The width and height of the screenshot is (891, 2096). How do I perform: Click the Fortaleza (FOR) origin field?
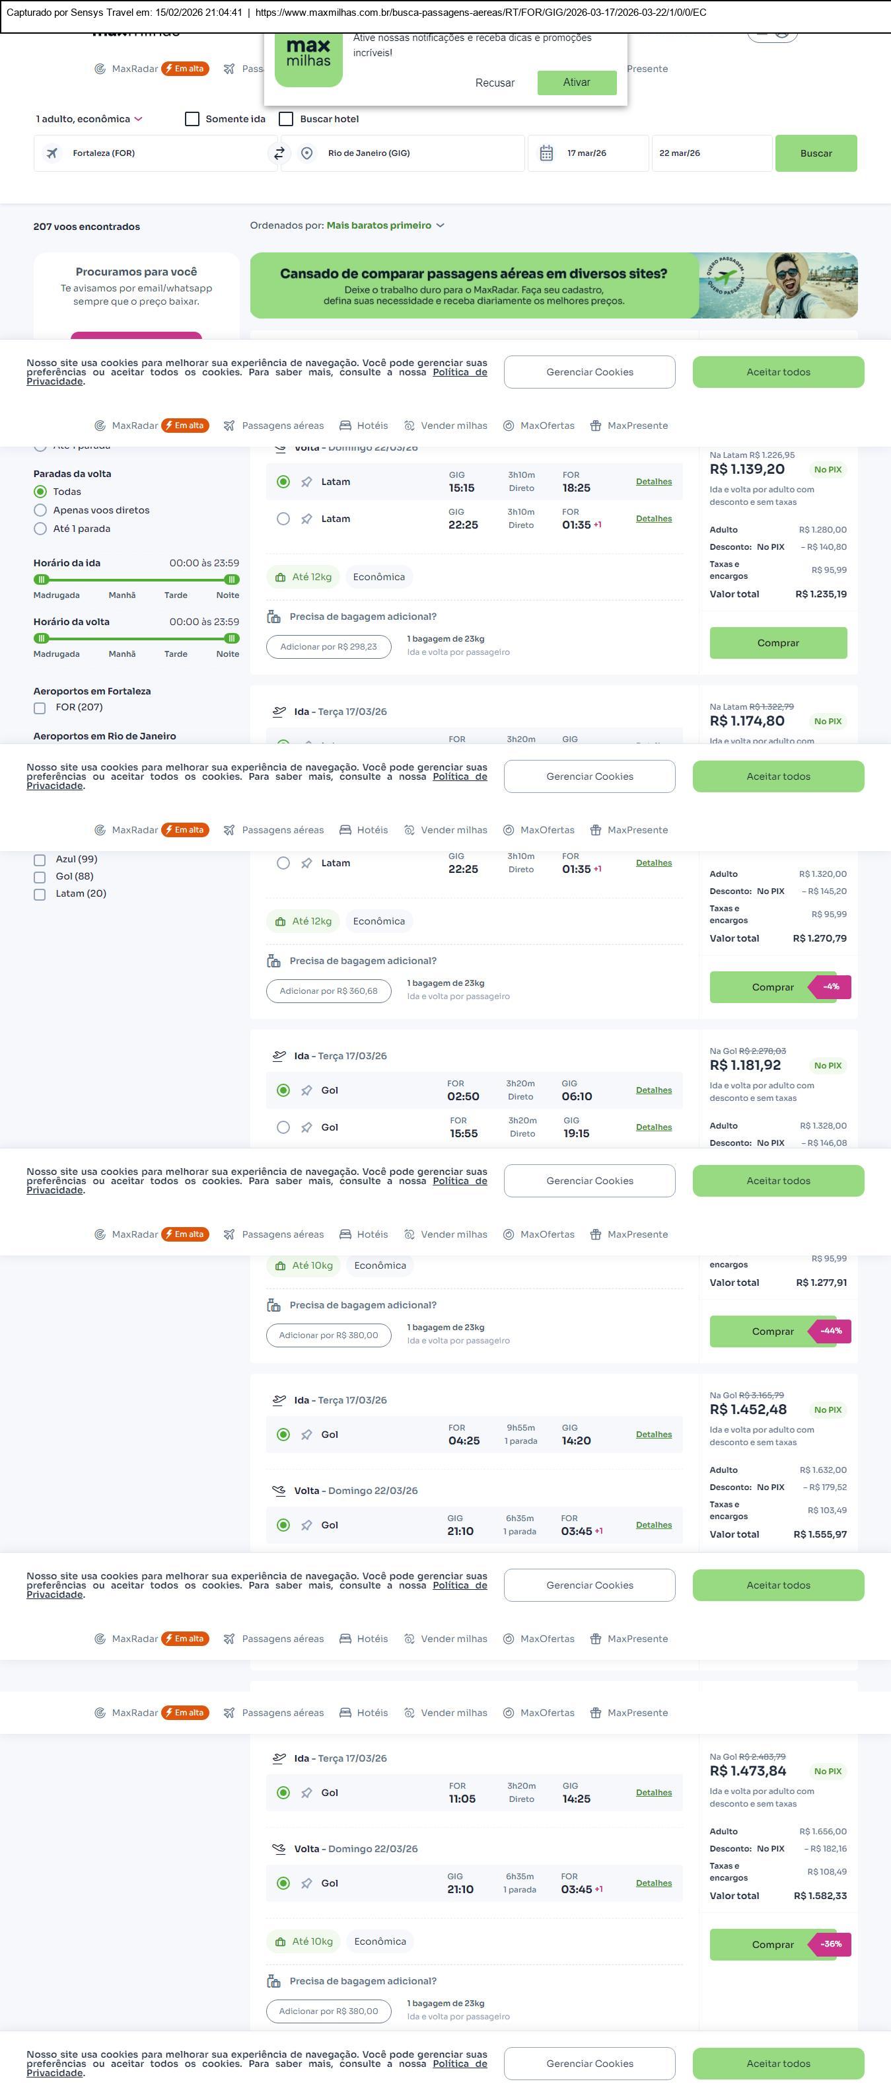click(x=155, y=153)
